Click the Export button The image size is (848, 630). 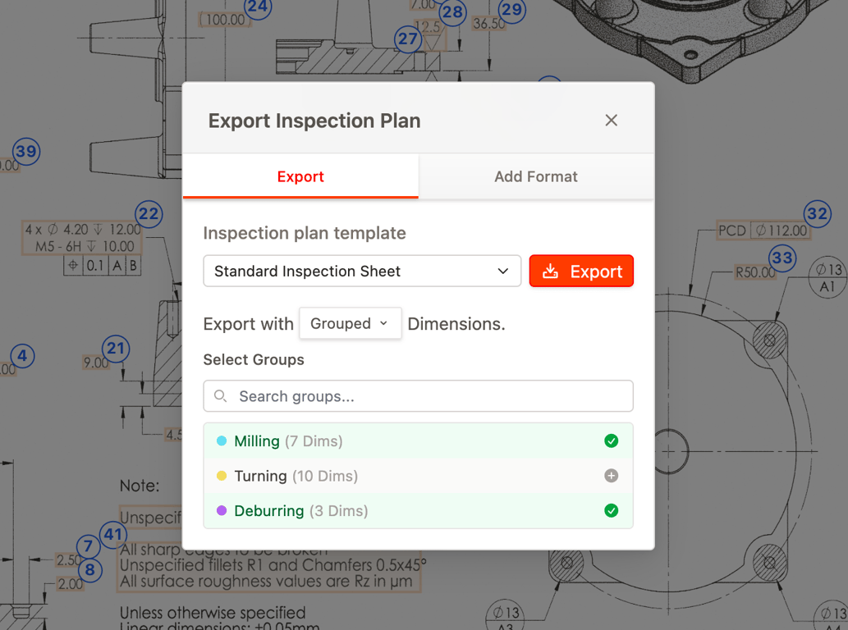581,271
